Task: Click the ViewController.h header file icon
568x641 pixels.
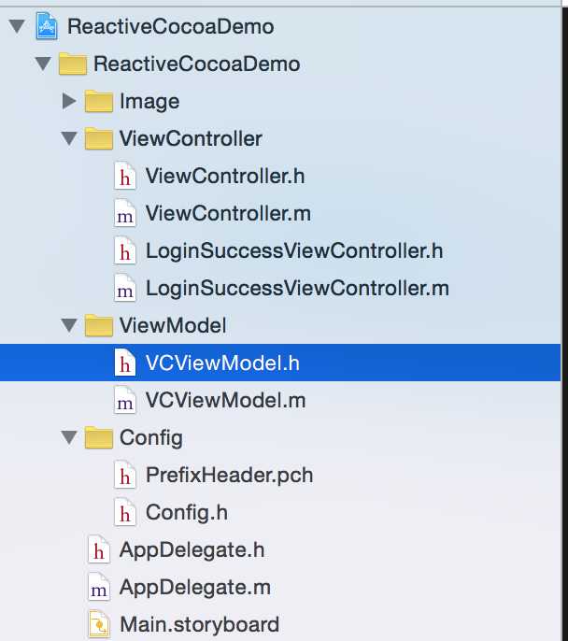Action: pyautogui.click(x=124, y=176)
